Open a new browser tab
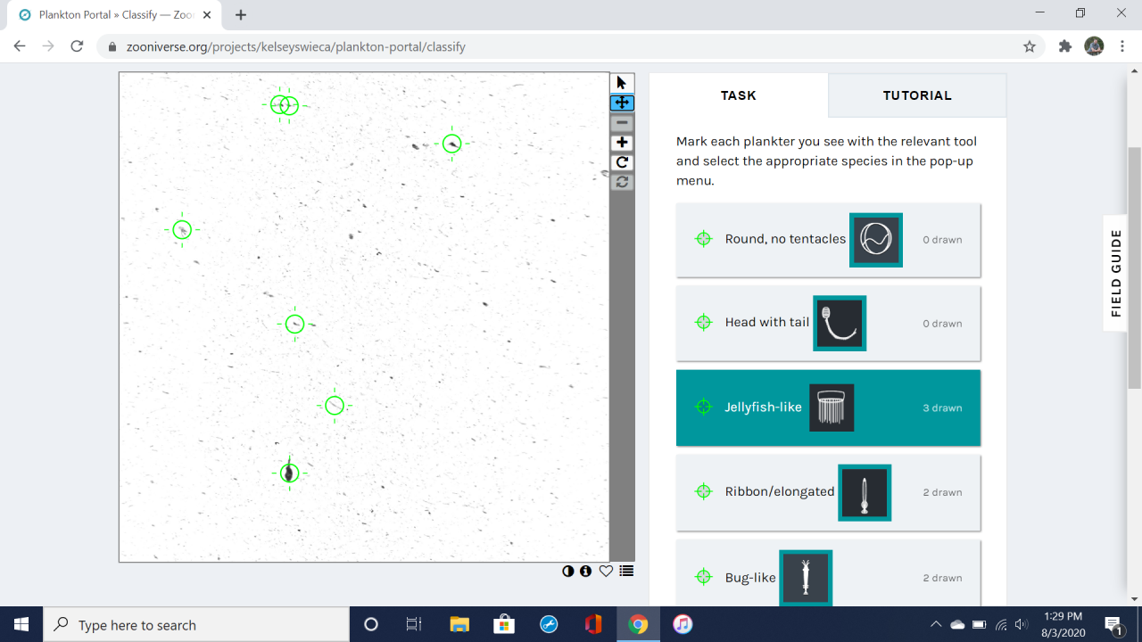 (241, 14)
